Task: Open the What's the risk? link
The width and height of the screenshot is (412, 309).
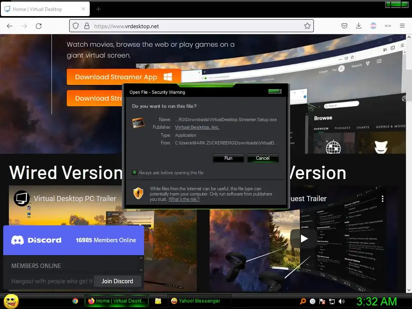Action: tap(184, 199)
